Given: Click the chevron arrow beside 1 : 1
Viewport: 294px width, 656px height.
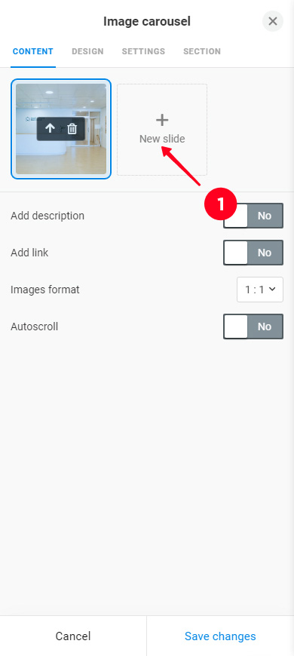Looking at the screenshot, I should (x=272, y=289).
